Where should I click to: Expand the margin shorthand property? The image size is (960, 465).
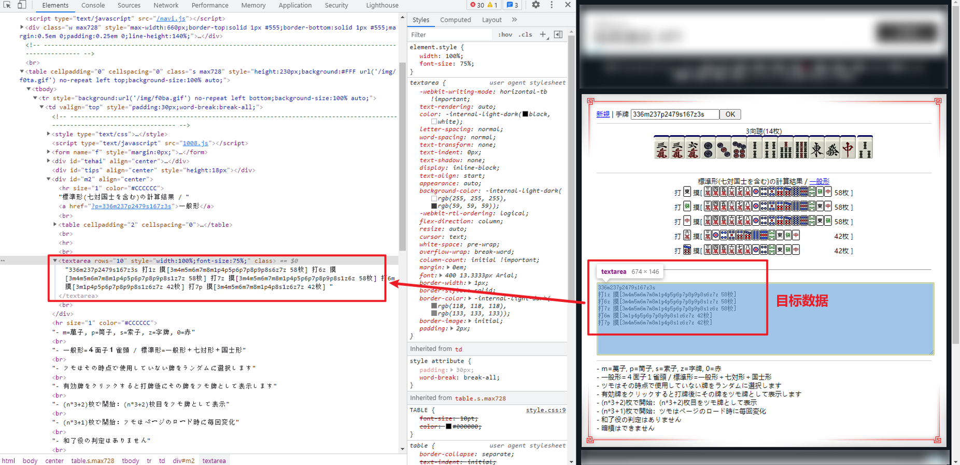(448, 268)
